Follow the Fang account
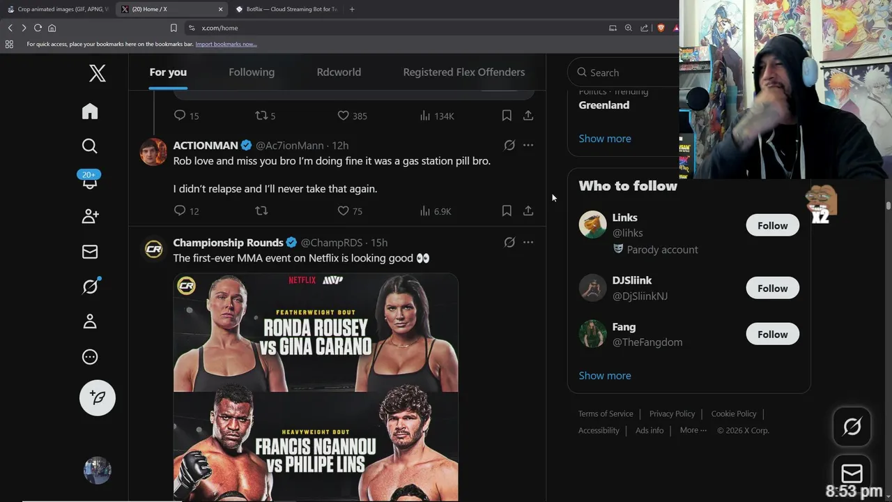This screenshot has width=892, height=502. click(x=772, y=334)
